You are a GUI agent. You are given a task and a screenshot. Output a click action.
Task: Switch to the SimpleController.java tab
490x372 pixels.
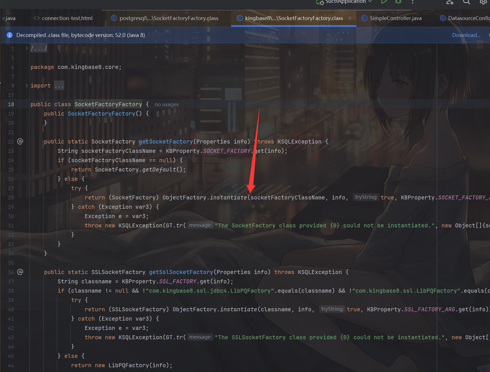click(395, 18)
